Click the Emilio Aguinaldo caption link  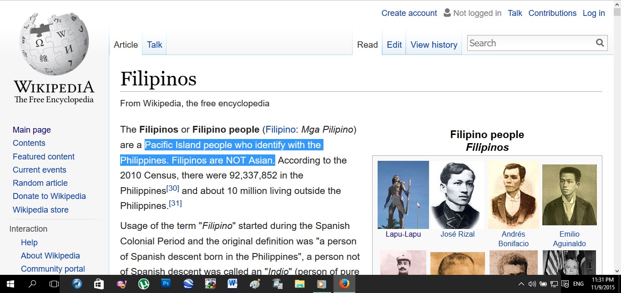pyautogui.click(x=570, y=239)
